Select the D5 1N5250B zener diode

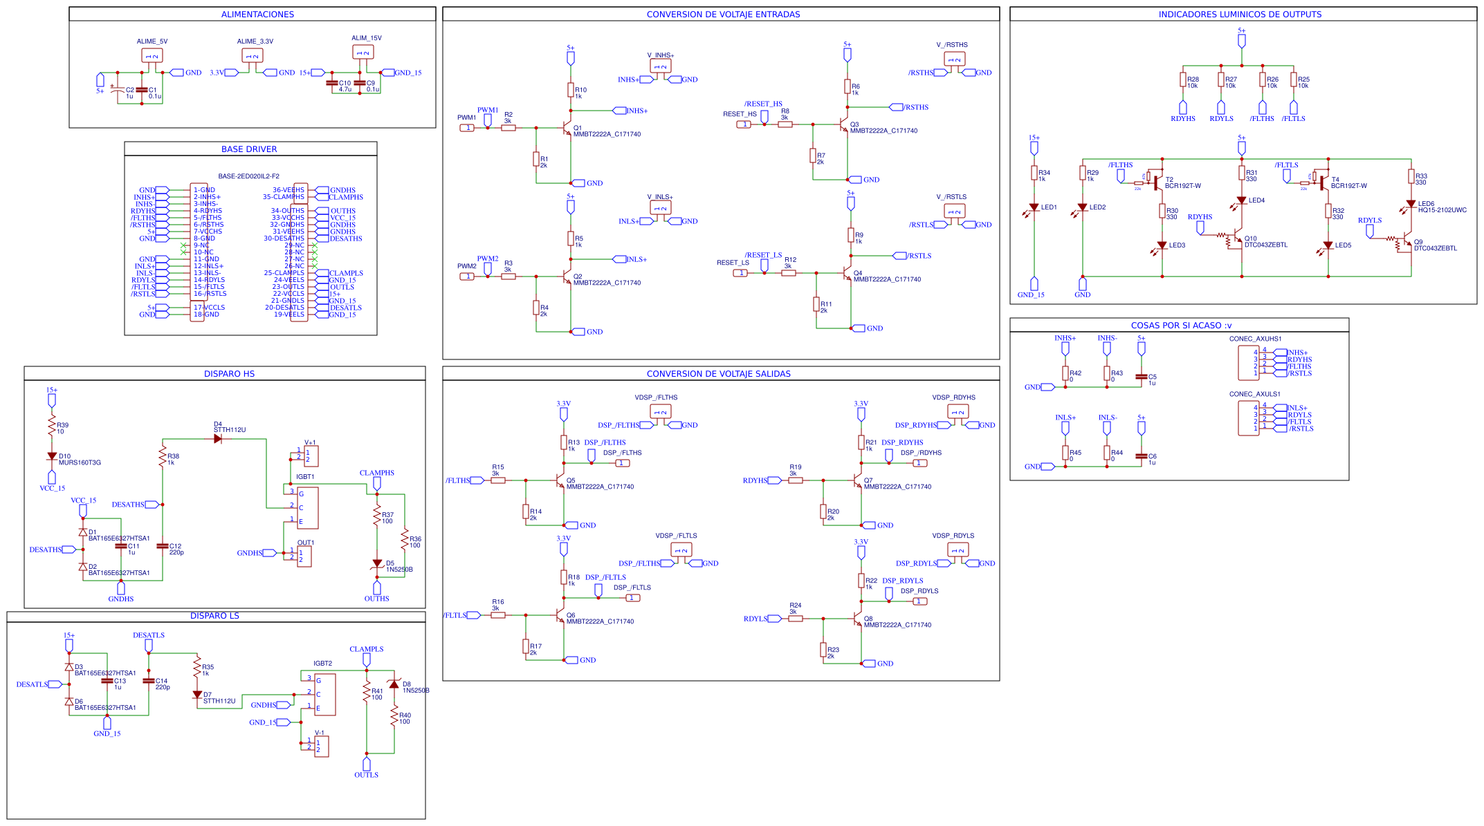[x=377, y=564]
